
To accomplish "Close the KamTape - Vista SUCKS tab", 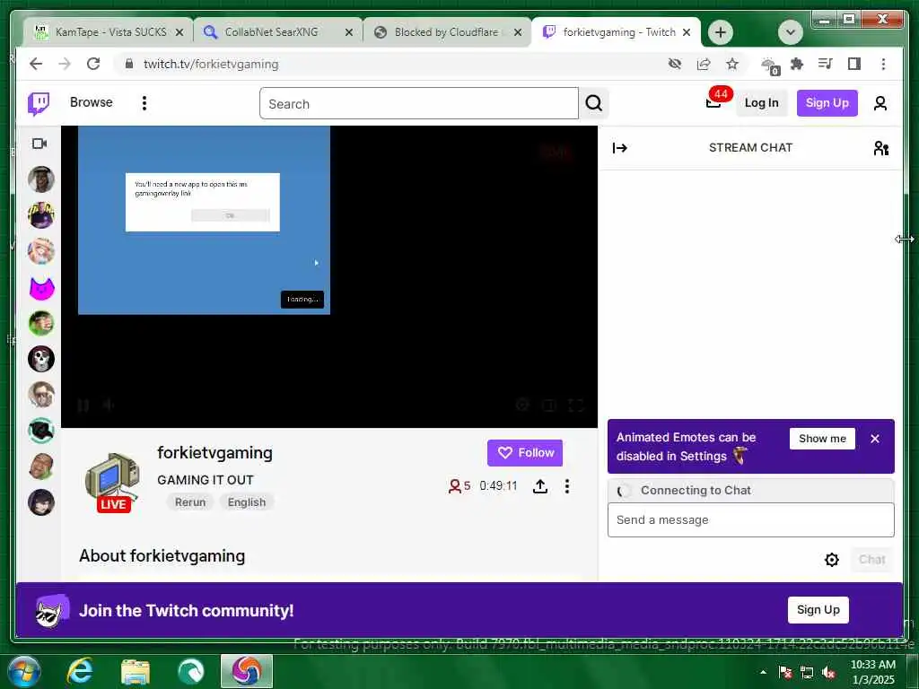I will (x=179, y=33).
